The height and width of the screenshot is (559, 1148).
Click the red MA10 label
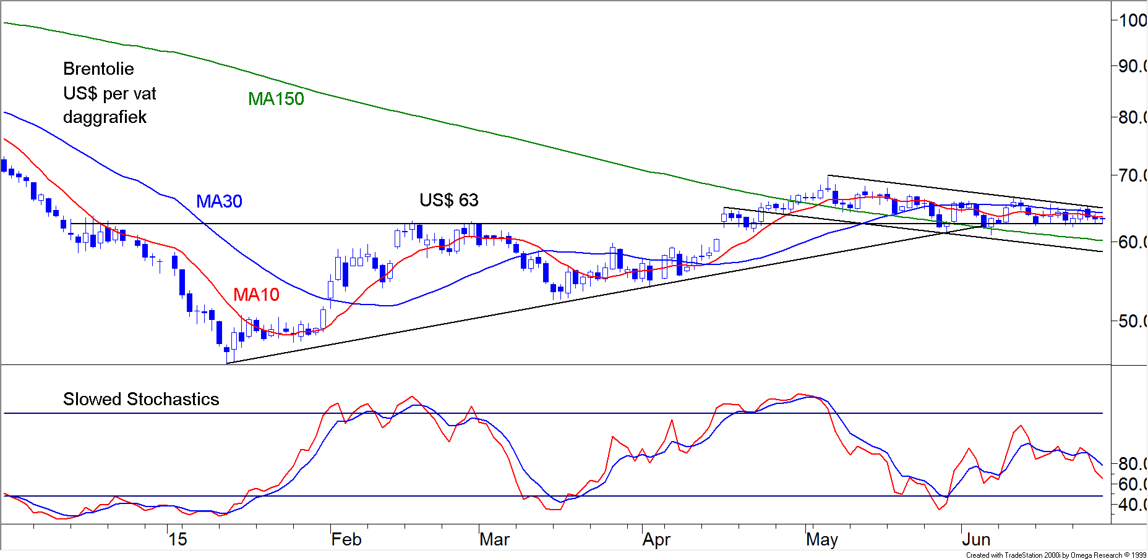(x=256, y=295)
